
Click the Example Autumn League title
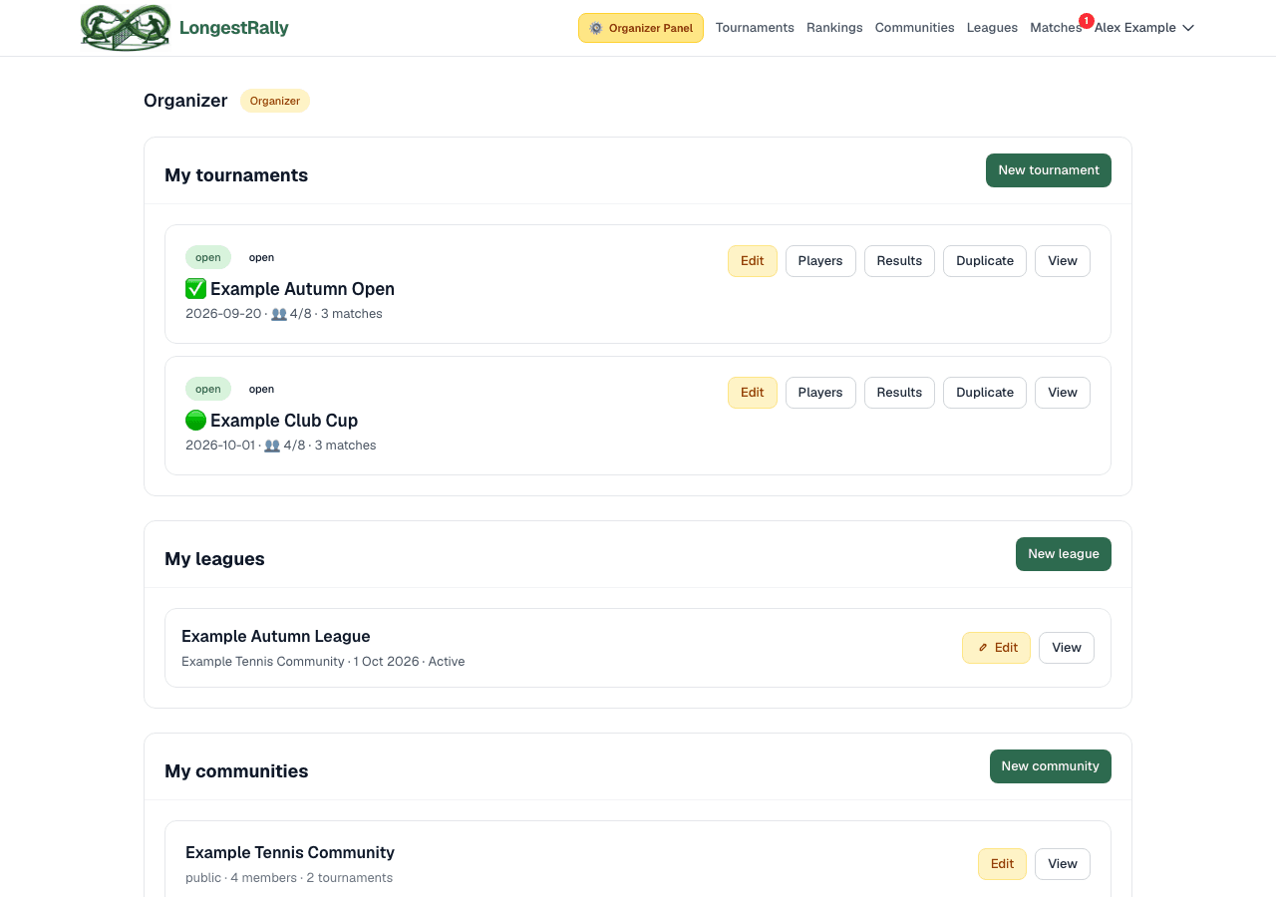(276, 637)
